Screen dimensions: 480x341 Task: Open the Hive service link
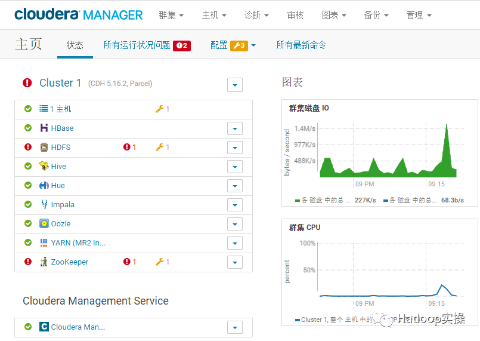click(58, 166)
